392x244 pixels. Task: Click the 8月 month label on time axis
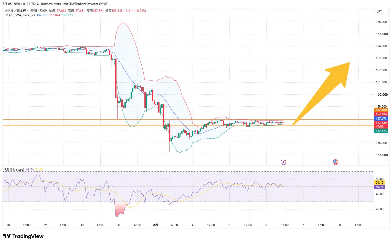tap(156, 225)
